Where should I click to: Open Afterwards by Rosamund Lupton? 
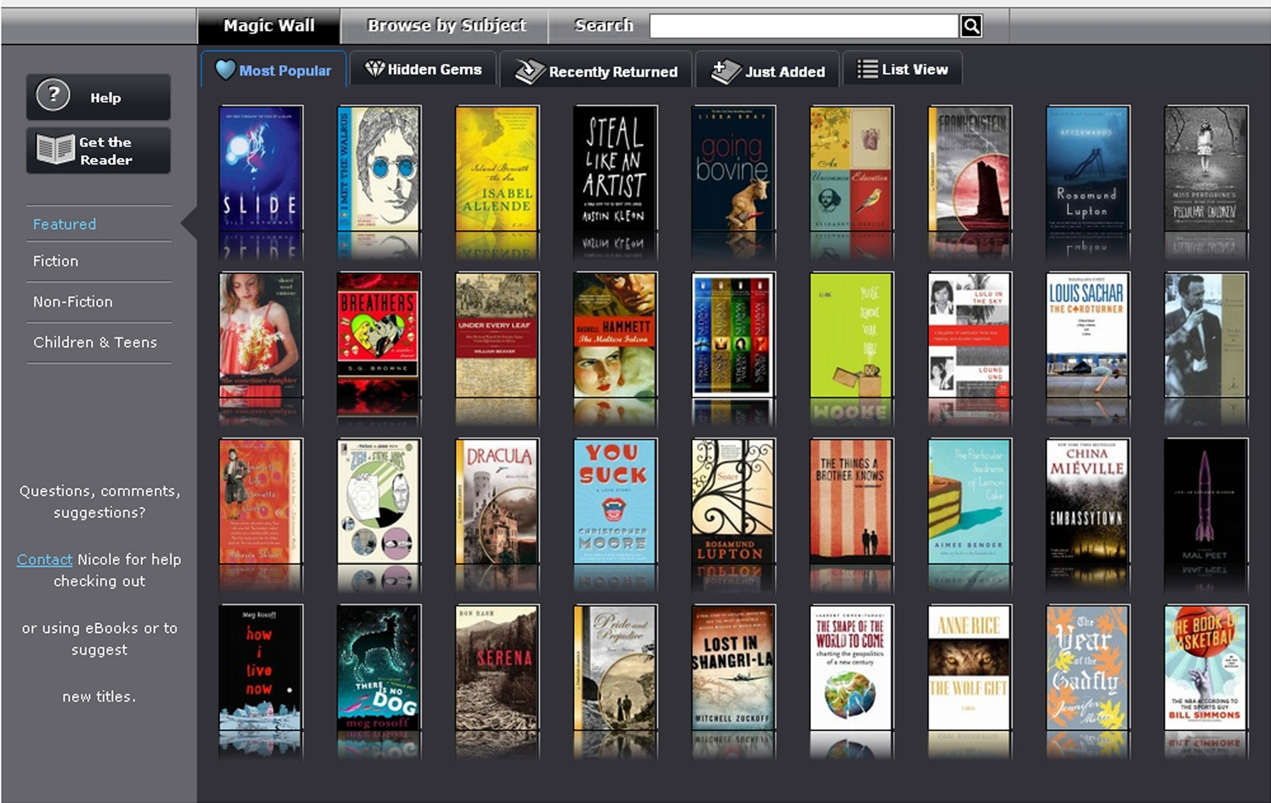coord(1087,169)
